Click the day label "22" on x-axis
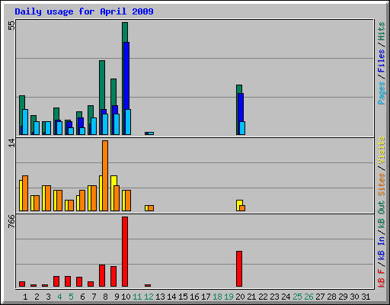 tap(263, 297)
